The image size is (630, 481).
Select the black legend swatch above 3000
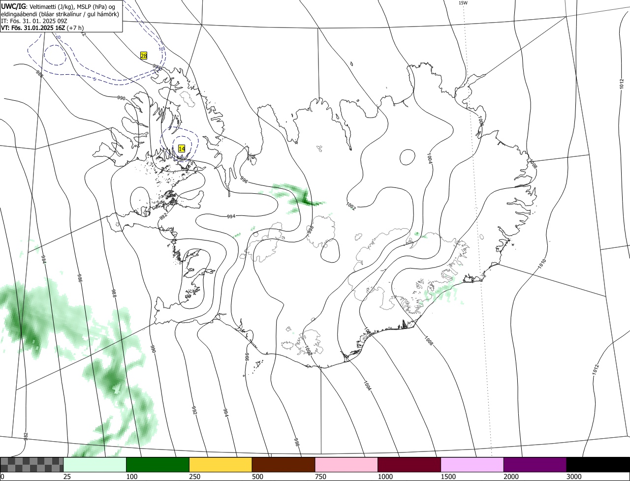tap(598, 464)
